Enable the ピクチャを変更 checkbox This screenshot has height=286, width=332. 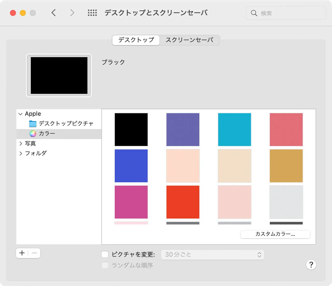click(105, 254)
